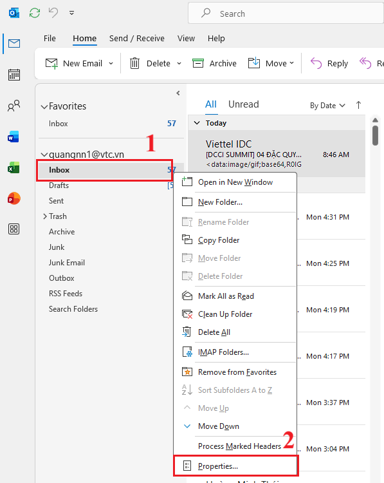Image resolution: width=384 pixels, height=483 pixels.
Task: Open the Help tab
Action: (x=216, y=38)
